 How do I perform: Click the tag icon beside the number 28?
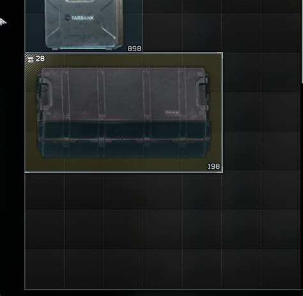[31, 59]
